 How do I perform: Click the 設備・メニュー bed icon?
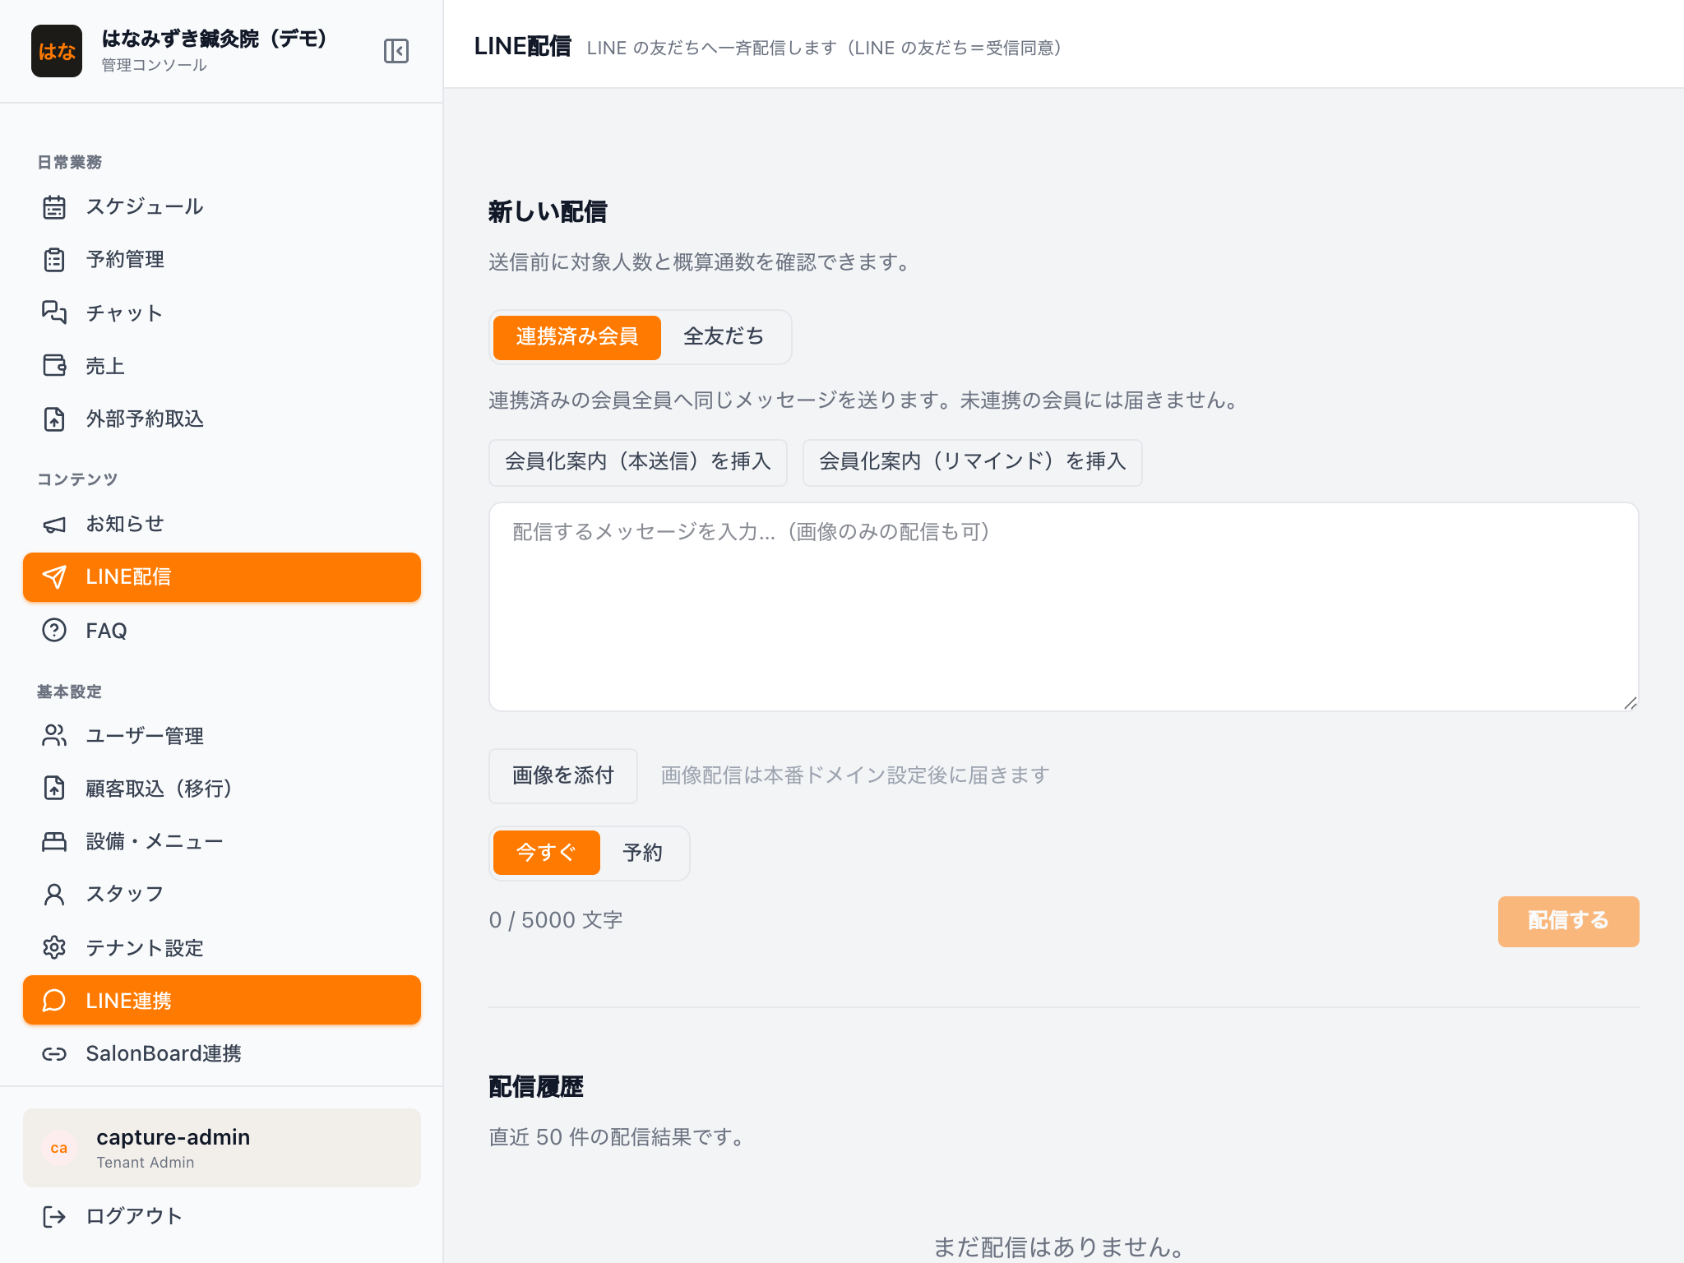coord(54,841)
